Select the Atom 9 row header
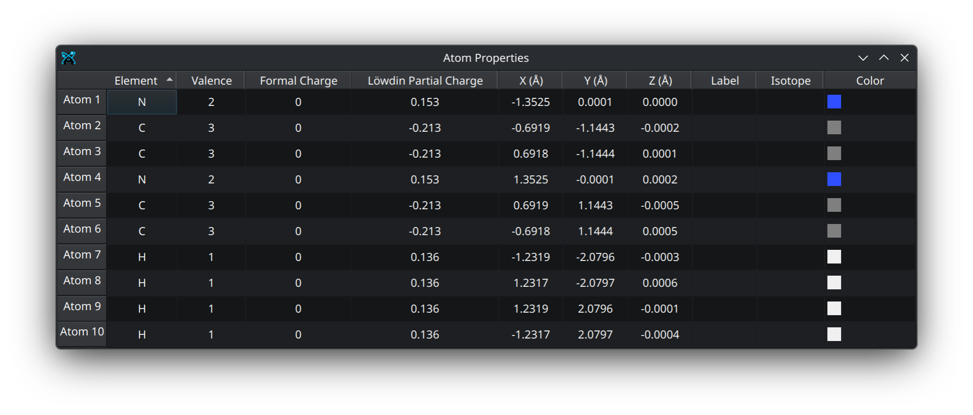Image resolution: width=973 pixels, height=415 pixels. click(82, 309)
